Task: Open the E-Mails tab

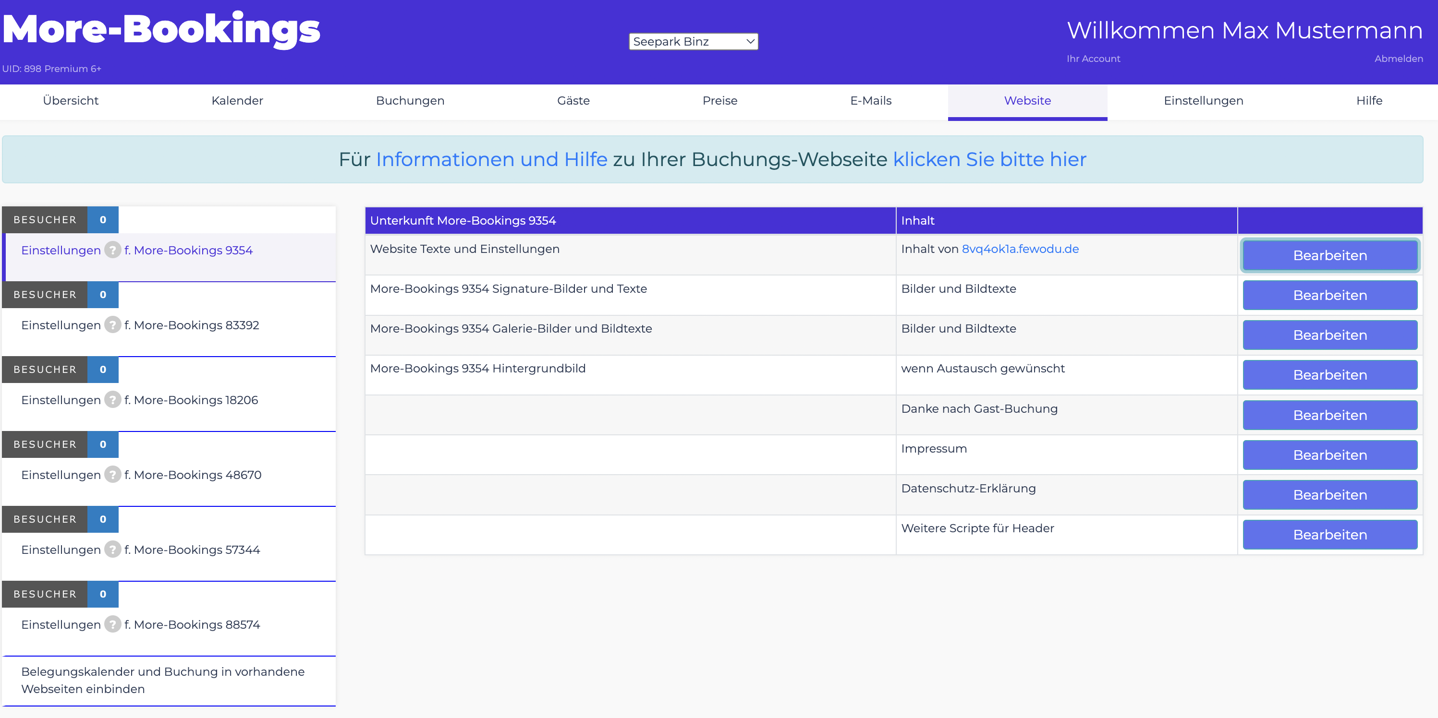Action: point(871,101)
